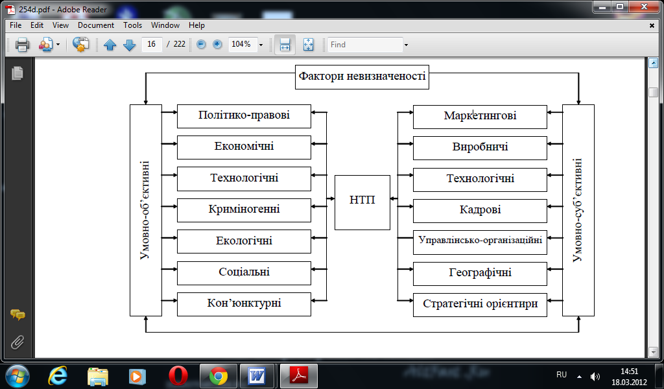Viewport: 664px width, 389px height.
Task: Click the Windows Start button
Action: point(17,375)
